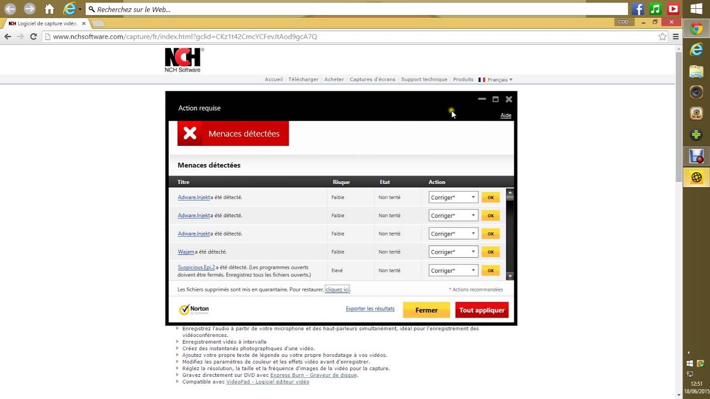Open the Corriger dropdown for second Adware.Injekt
Viewport: 710px width, 399px height.
pos(453,216)
